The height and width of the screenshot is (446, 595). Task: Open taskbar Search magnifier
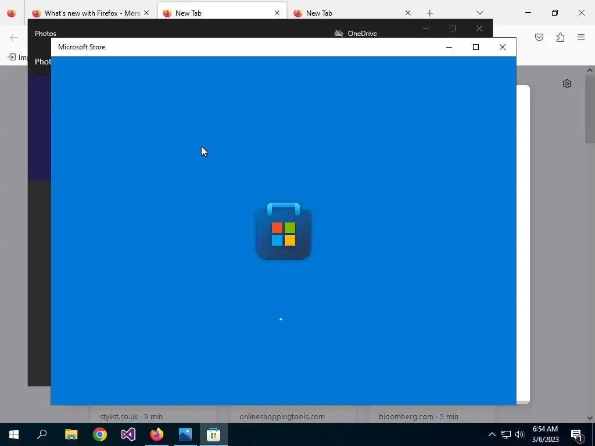click(42, 434)
